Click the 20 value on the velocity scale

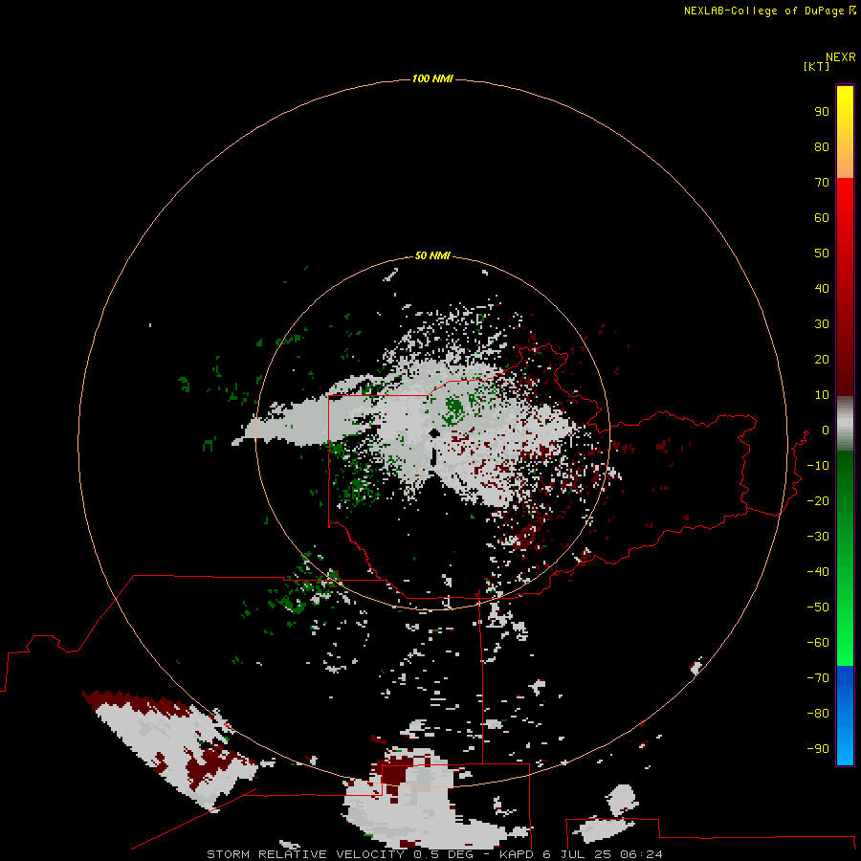coord(822,359)
